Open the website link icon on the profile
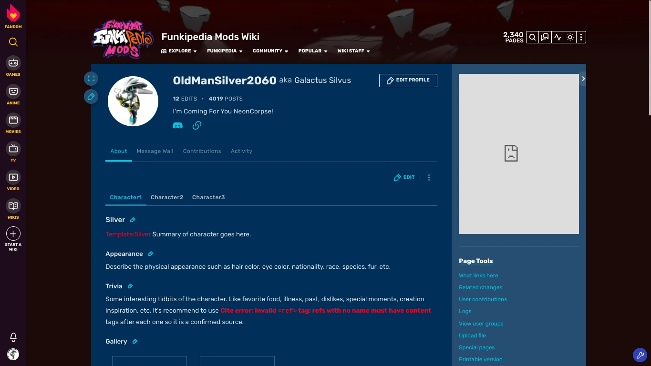651x366 pixels. pyautogui.click(x=196, y=125)
